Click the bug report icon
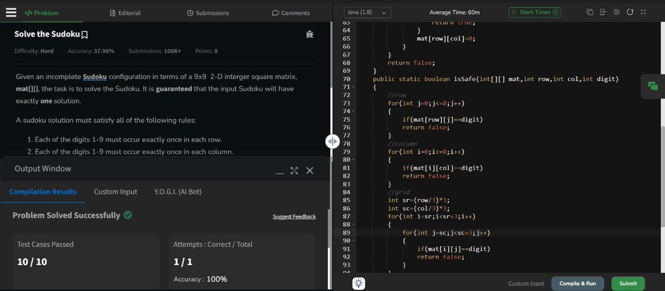Viewport: 665px width, 291px height. click(309, 34)
